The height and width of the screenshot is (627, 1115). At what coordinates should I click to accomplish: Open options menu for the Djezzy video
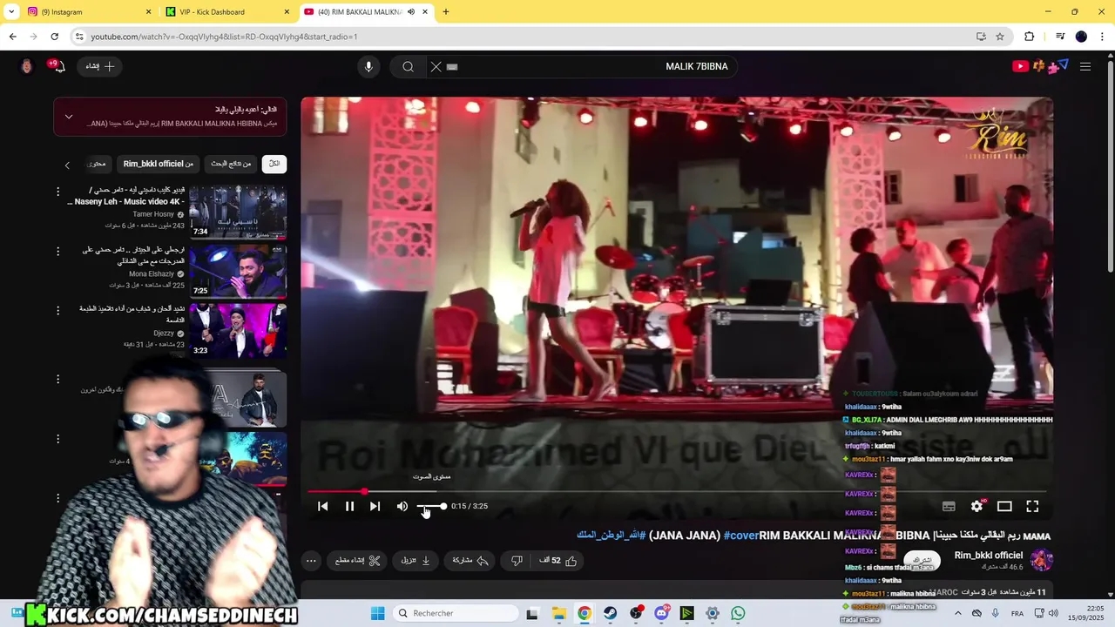(x=58, y=310)
